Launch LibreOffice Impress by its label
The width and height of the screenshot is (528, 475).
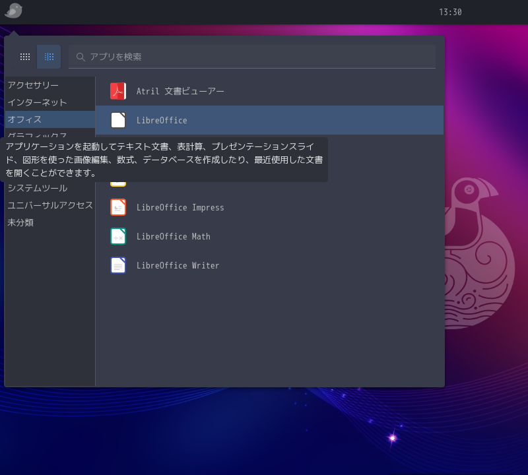point(180,207)
